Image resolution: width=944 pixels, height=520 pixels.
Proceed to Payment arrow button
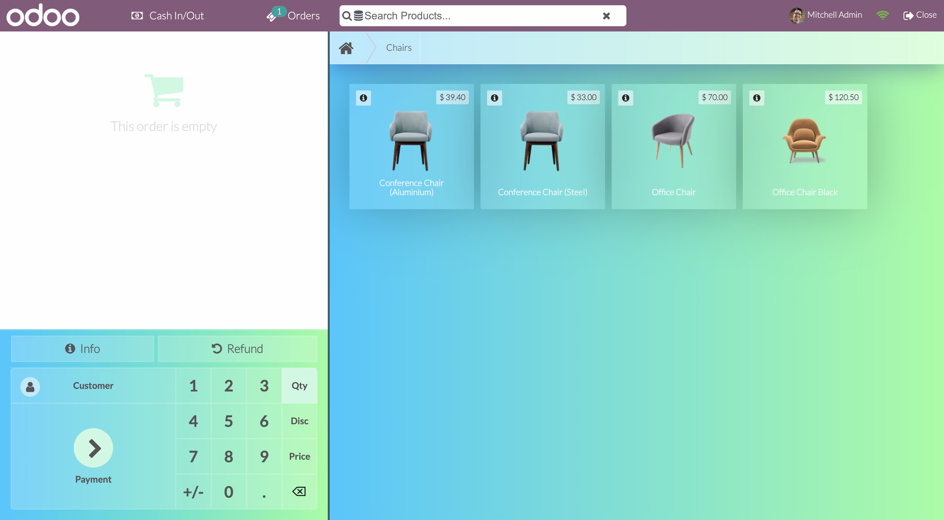click(93, 448)
